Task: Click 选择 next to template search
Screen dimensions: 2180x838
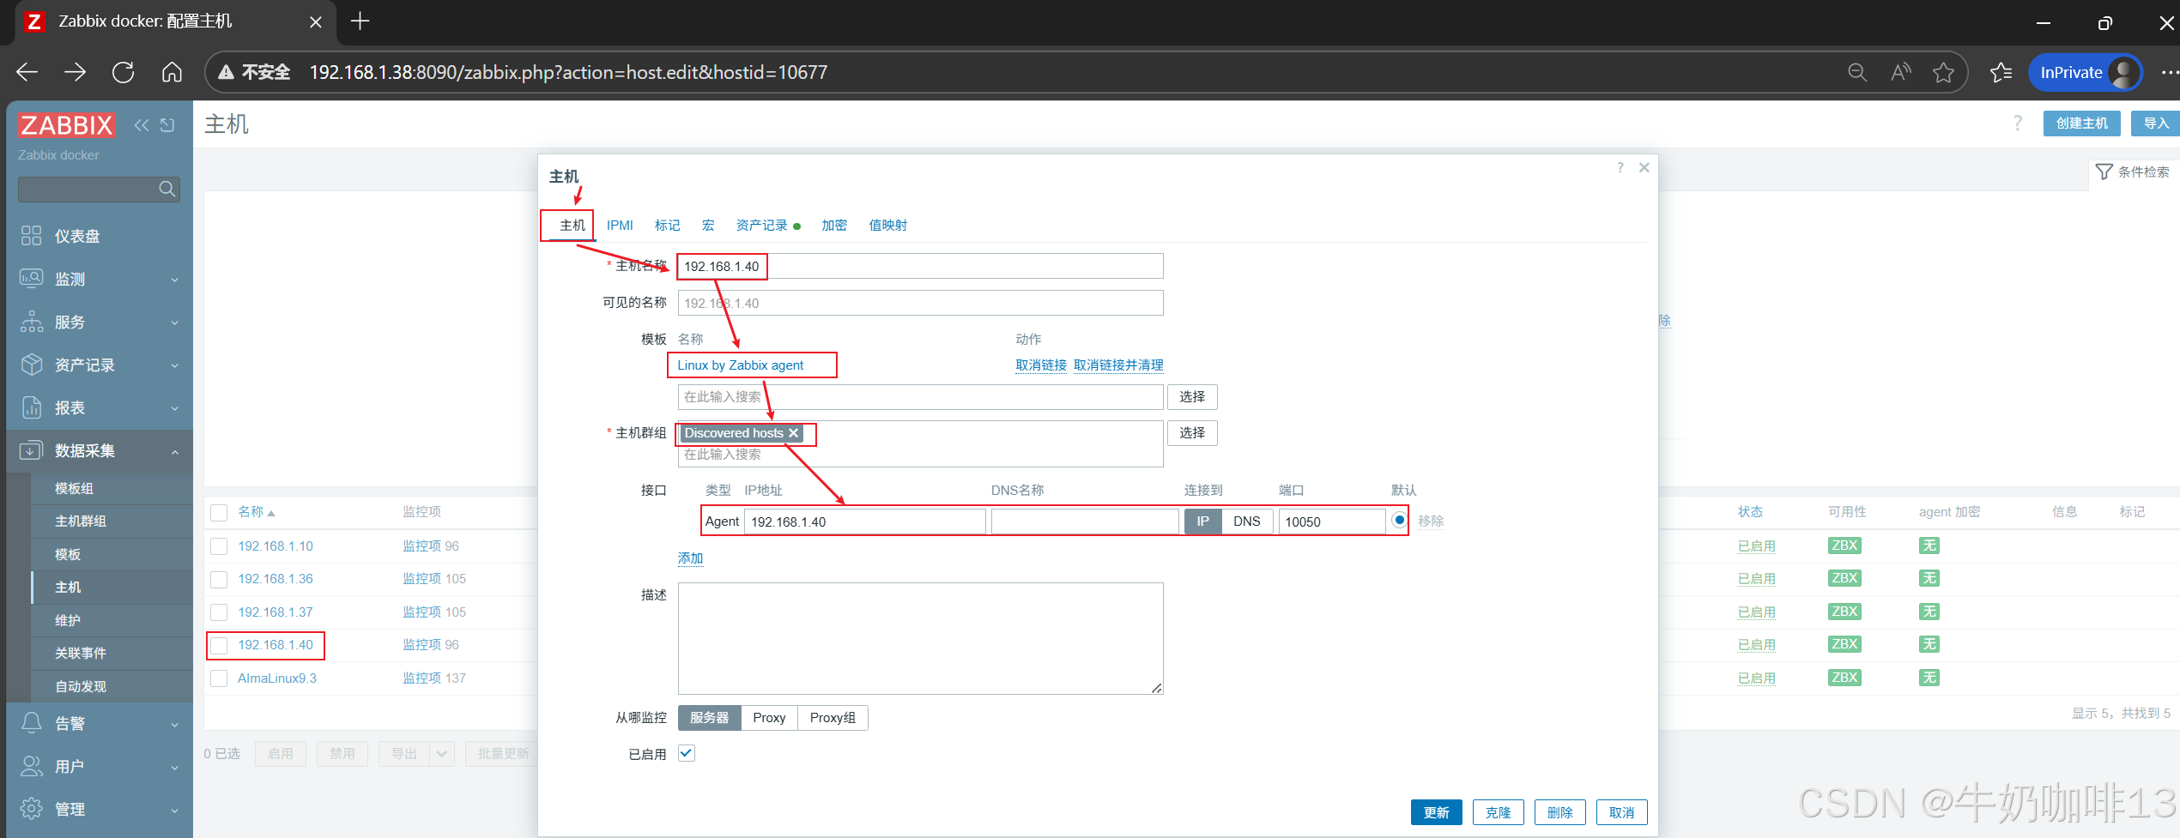Action: [x=1191, y=397]
